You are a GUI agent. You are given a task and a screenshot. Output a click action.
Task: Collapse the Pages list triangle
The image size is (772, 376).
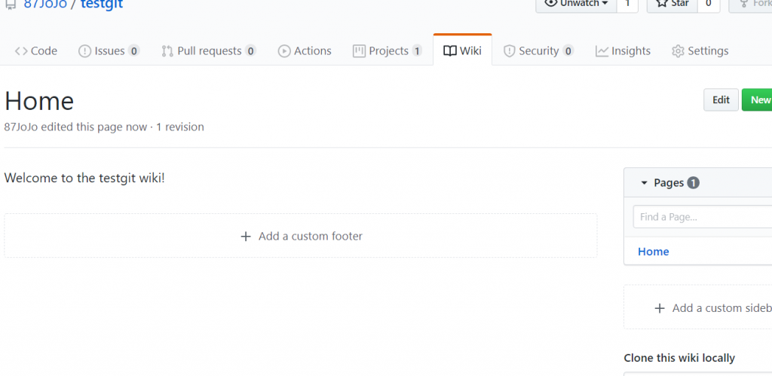point(645,183)
